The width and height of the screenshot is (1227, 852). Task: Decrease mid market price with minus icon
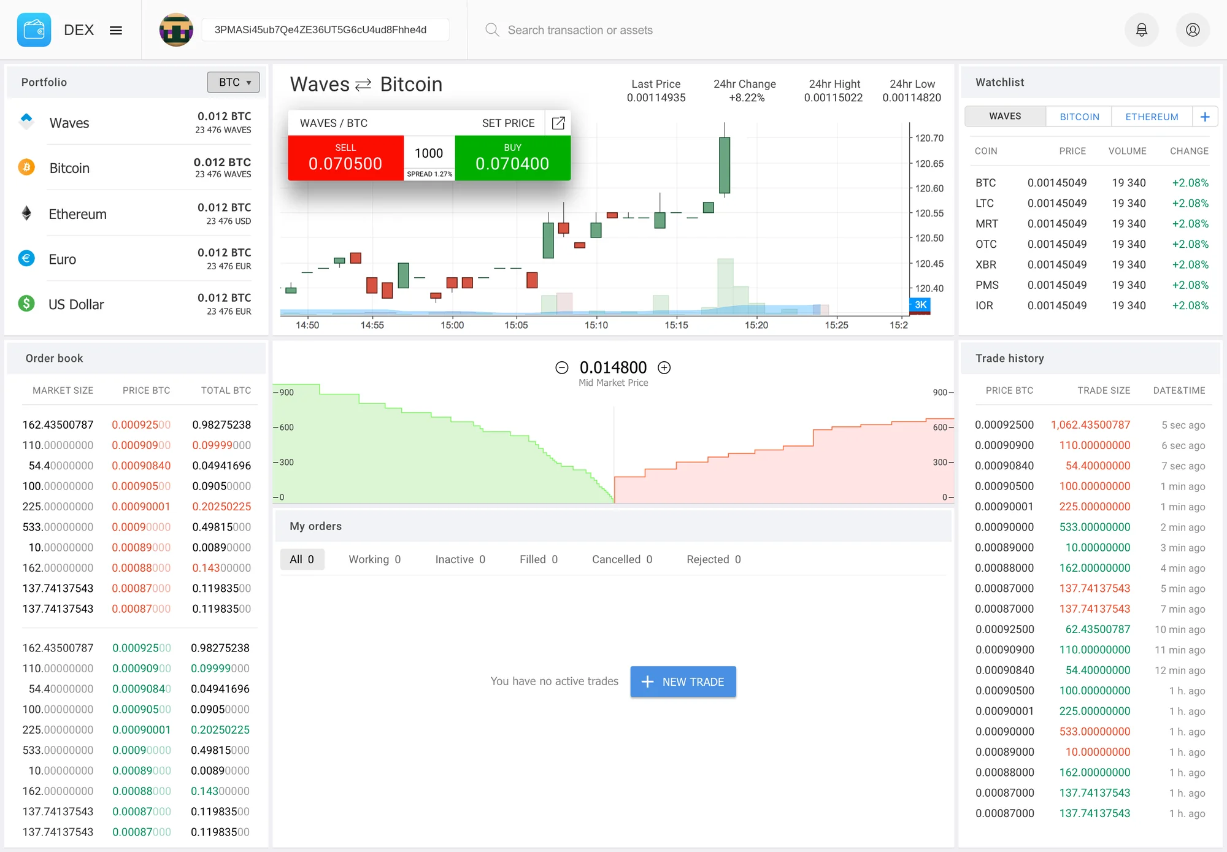(562, 367)
